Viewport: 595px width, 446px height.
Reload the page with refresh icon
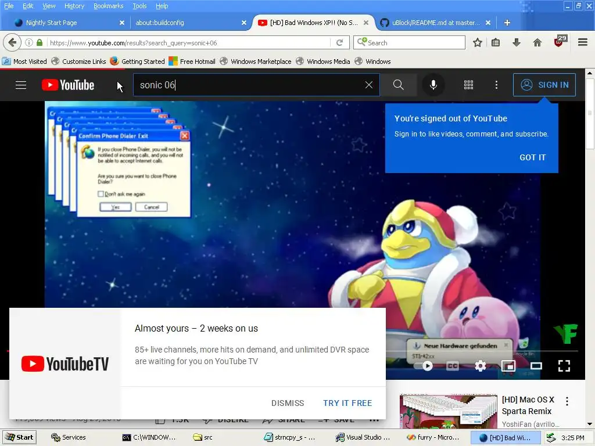pos(339,42)
